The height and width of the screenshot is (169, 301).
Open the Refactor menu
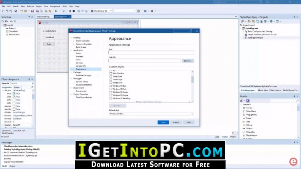(31, 6)
